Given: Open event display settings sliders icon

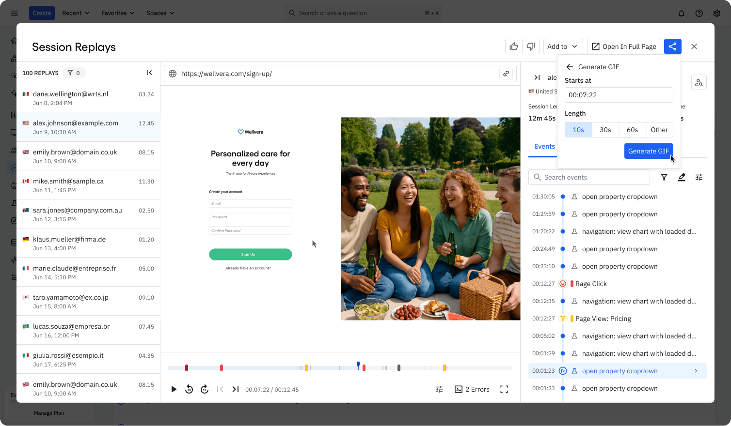Looking at the screenshot, I should click(699, 177).
